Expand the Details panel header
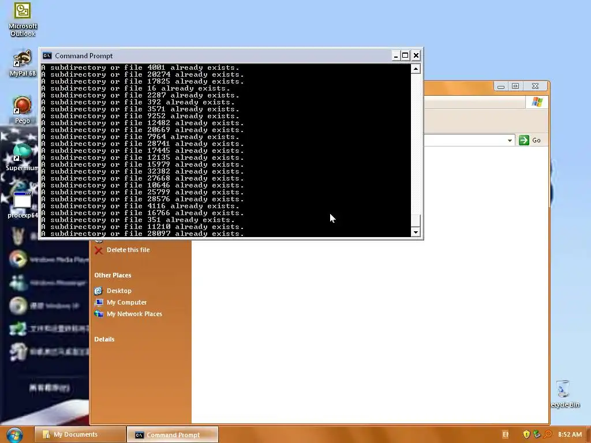Image resolution: width=591 pixels, height=443 pixels. point(104,339)
